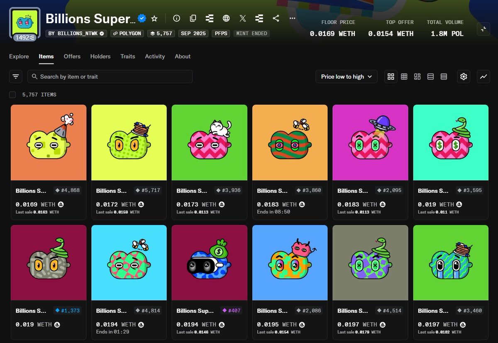The image size is (498, 343).
Task: Click the purple rarity diamond on #407
Action: [x=224, y=311]
